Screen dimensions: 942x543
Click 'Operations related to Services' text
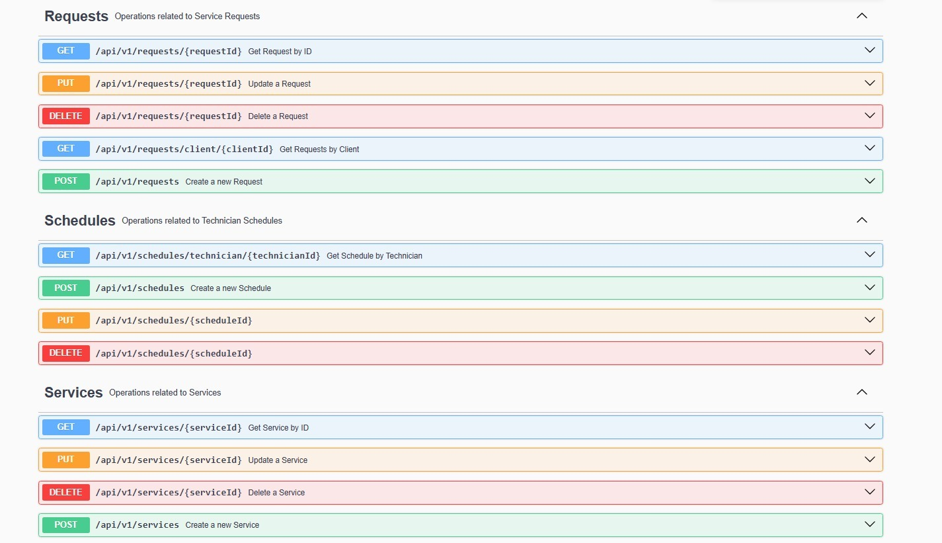point(165,393)
